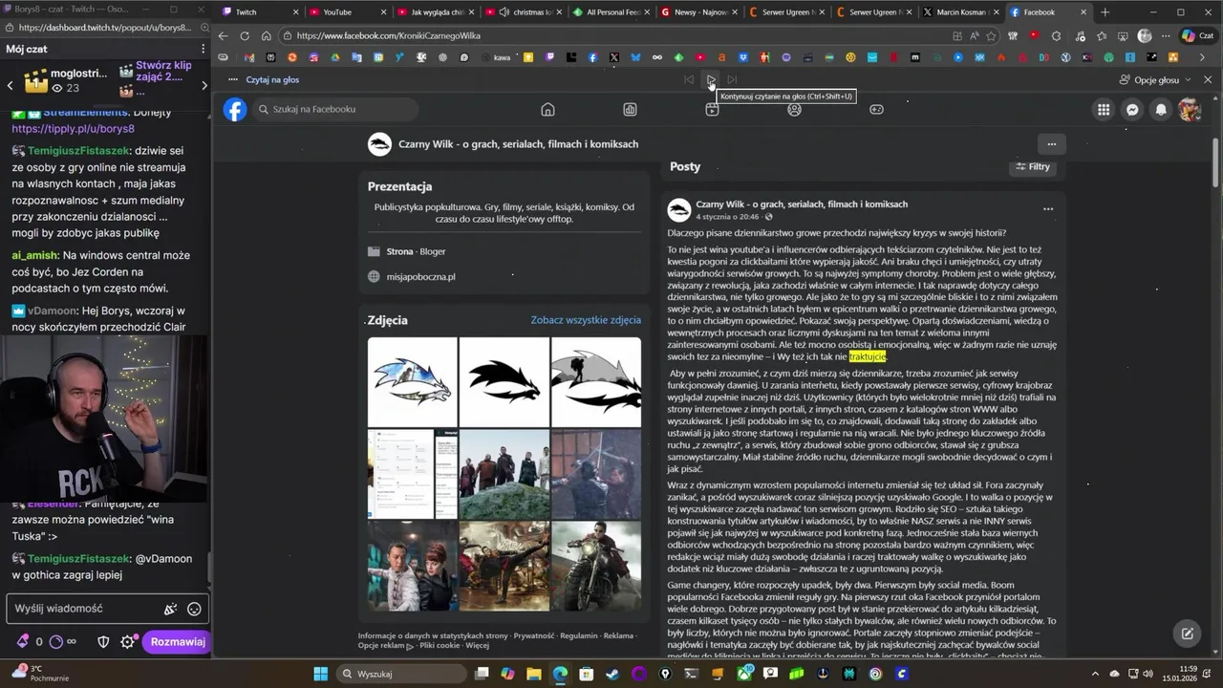Open Messenger from the Facebook header

1132,110
